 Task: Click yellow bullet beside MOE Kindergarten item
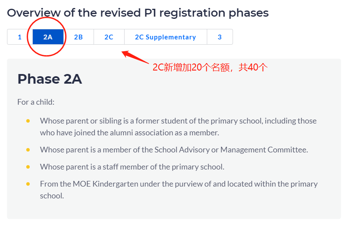[28, 184]
